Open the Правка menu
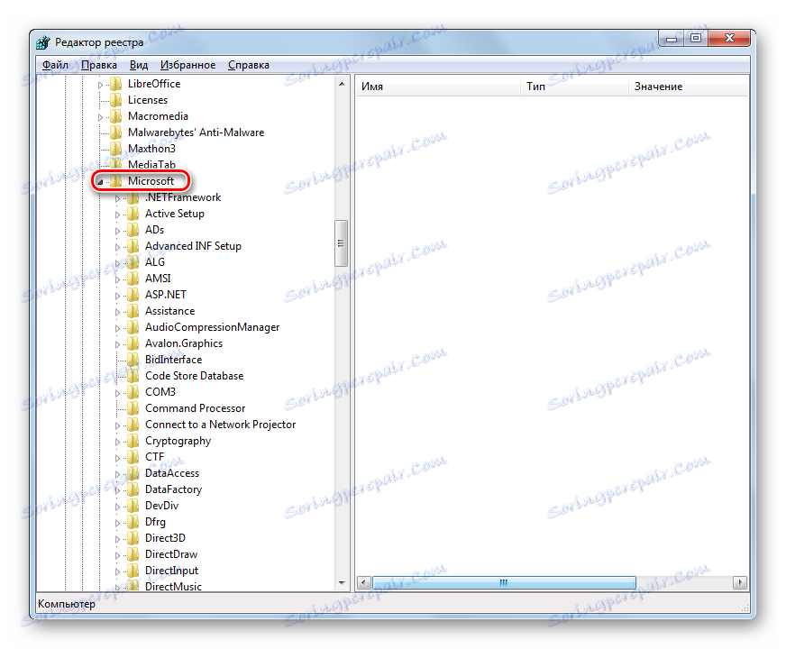 [x=99, y=65]
